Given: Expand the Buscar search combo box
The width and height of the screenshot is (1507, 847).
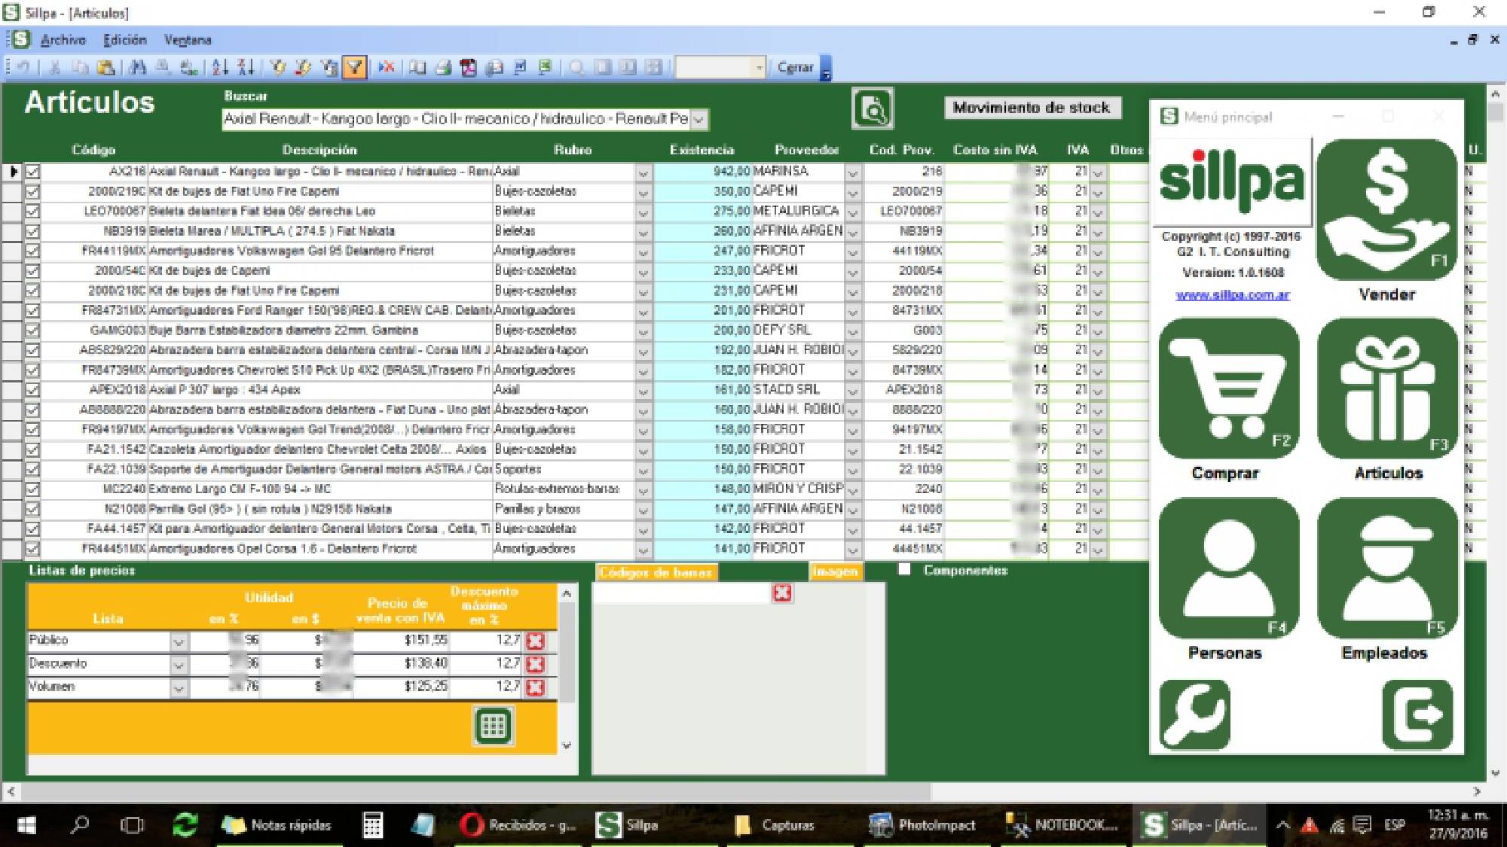Looking at the screenshot, I should (698, 120).
